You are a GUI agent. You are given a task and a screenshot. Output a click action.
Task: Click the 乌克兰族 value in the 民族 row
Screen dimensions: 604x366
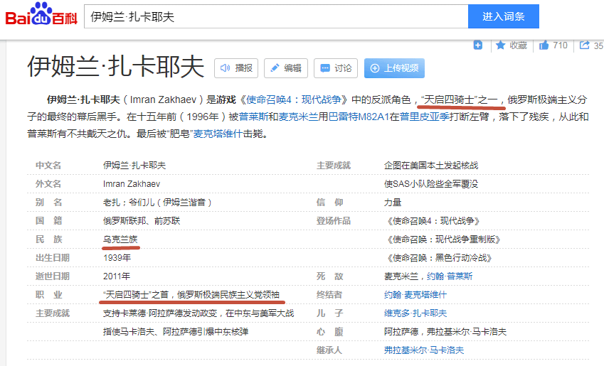coord(120,239)
